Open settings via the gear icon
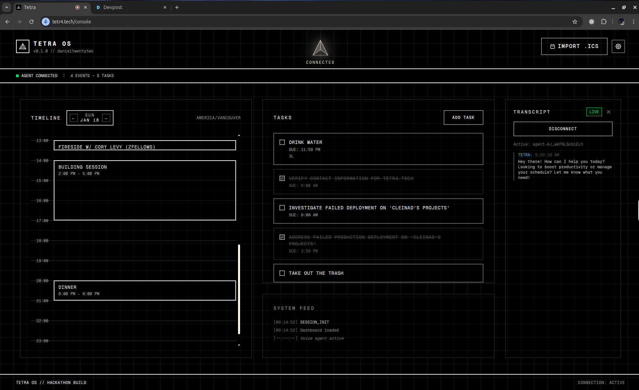This screenshot has height=390, width=639. 618,46
